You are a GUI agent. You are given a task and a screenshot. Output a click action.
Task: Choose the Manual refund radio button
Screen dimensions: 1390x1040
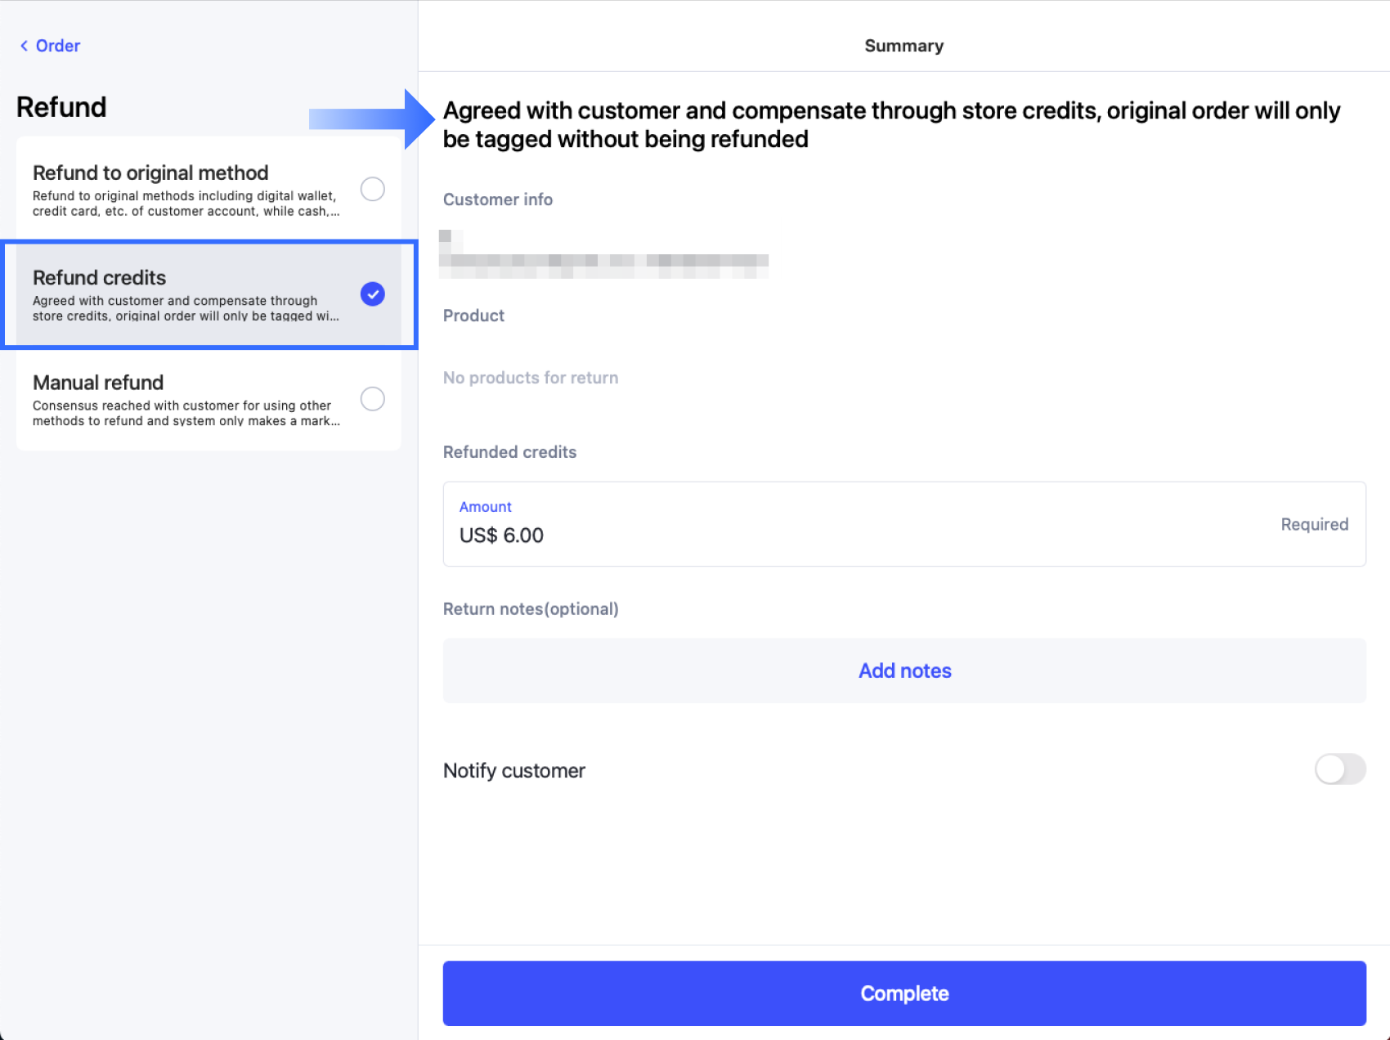pos(373,399)
